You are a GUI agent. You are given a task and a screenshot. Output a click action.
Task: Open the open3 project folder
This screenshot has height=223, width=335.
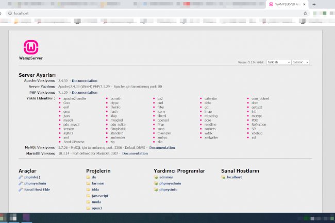(97, 208)
